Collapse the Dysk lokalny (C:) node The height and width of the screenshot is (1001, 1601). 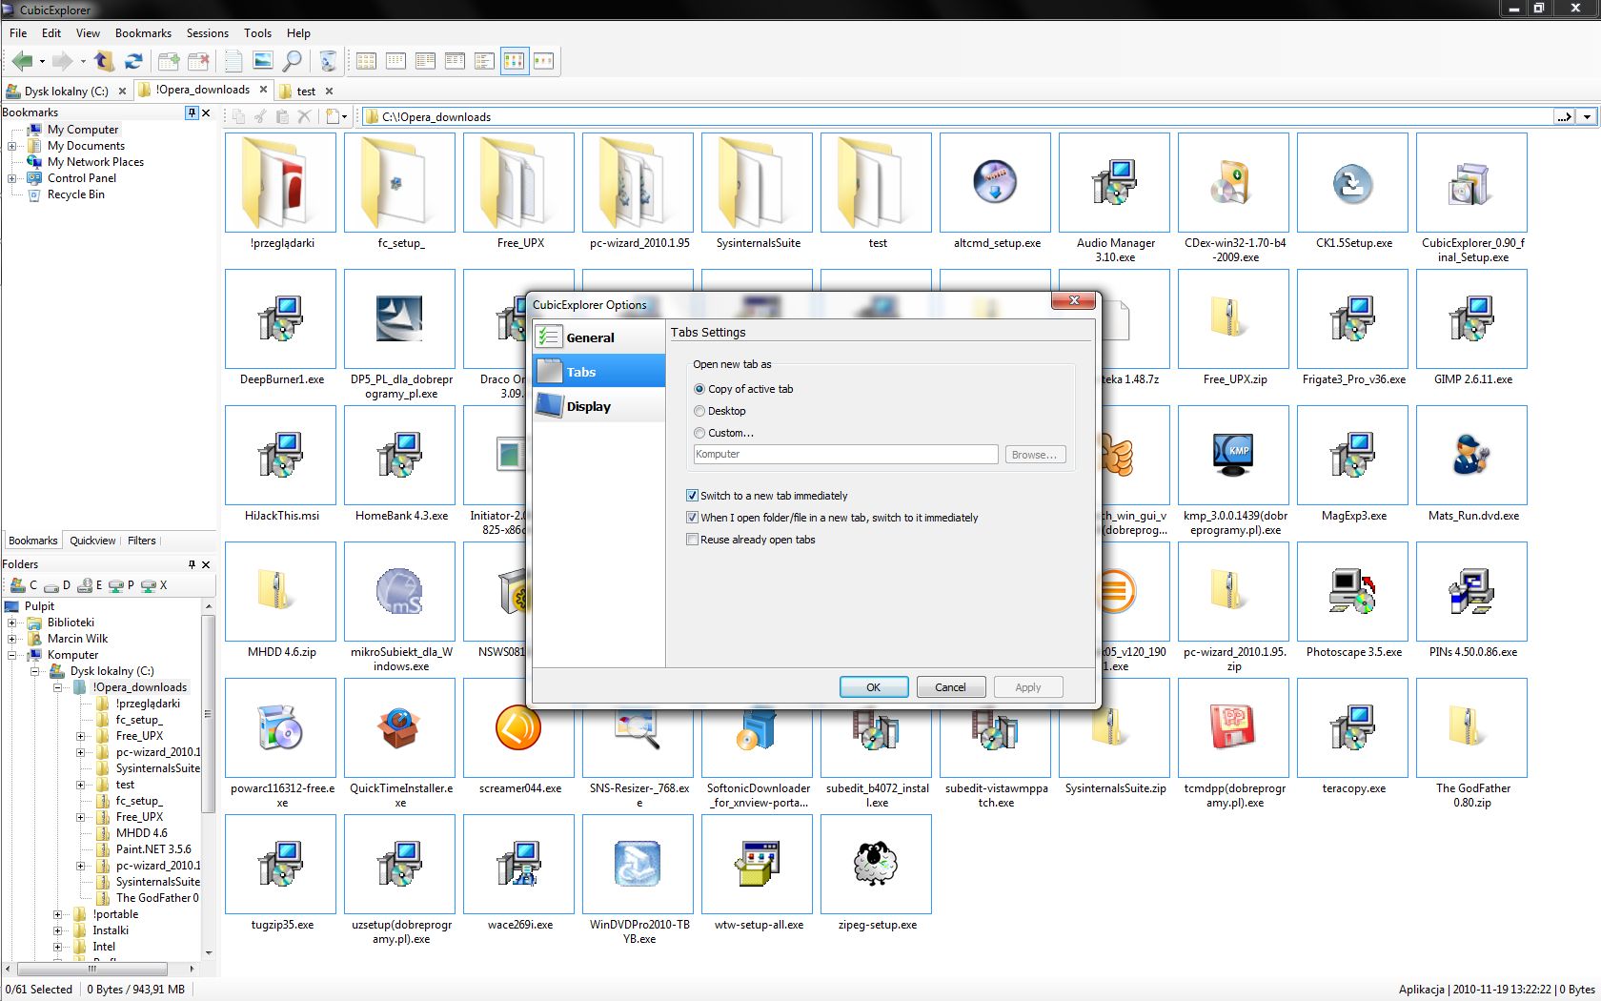coord(35,671)
